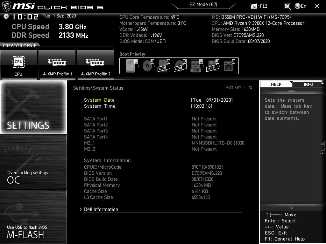Click the Cache Size 6144 KB value
Viewport: 326px width, 244px height.
[x=200, y=191]
